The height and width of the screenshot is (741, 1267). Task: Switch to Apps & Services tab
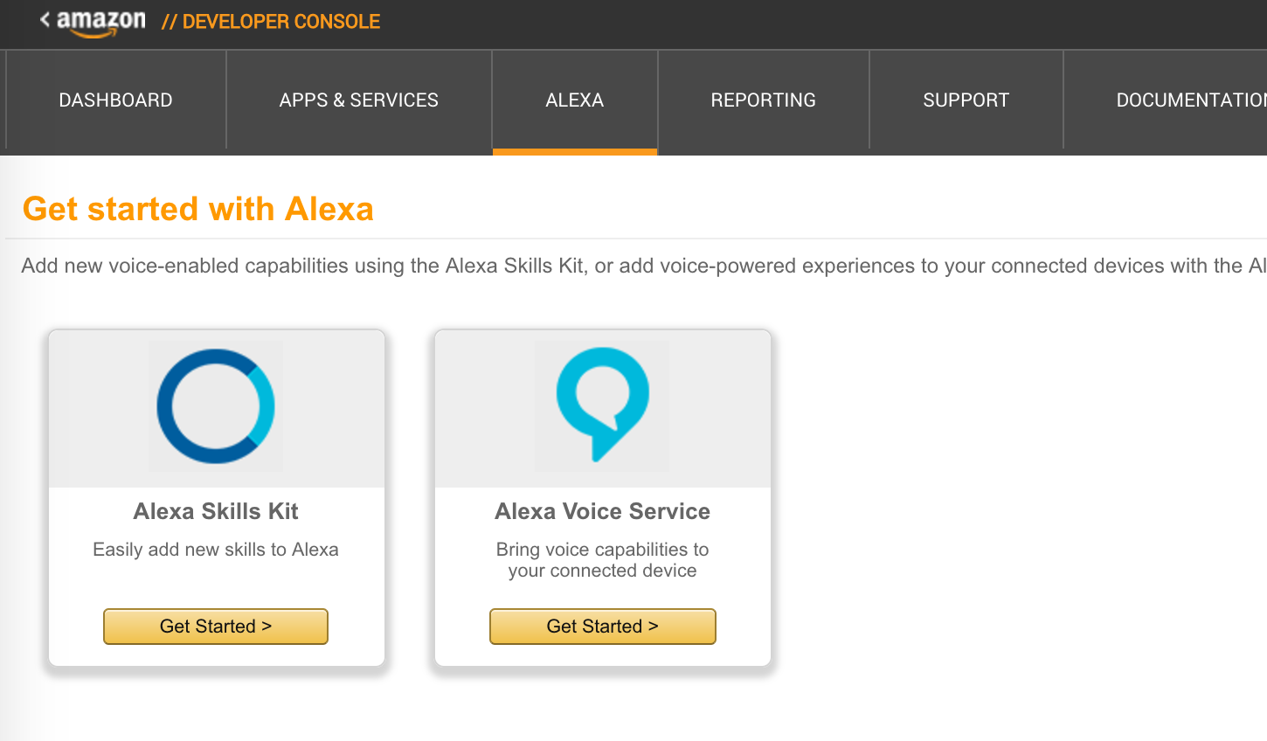[359, 100]
